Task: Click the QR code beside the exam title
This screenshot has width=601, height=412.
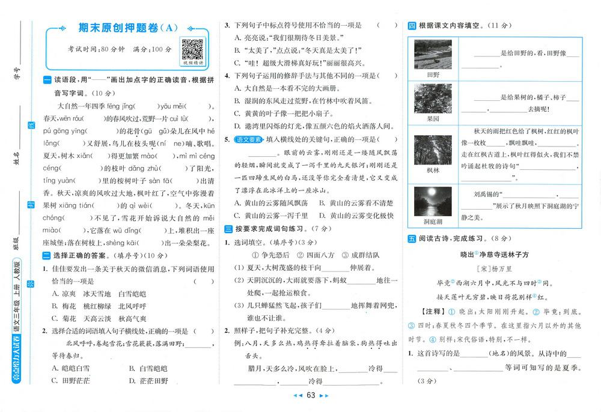Action: (192, 49)
